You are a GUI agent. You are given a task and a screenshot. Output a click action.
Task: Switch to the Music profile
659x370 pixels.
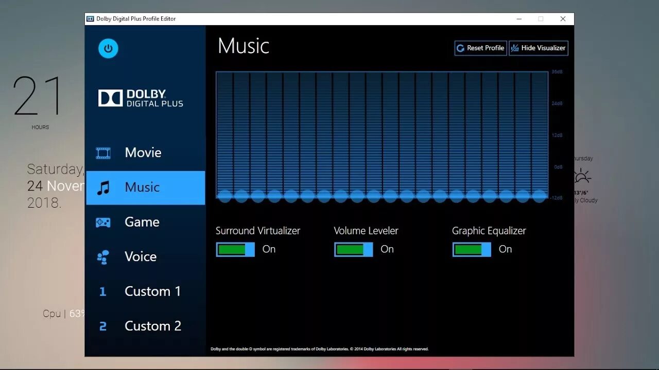146,188
